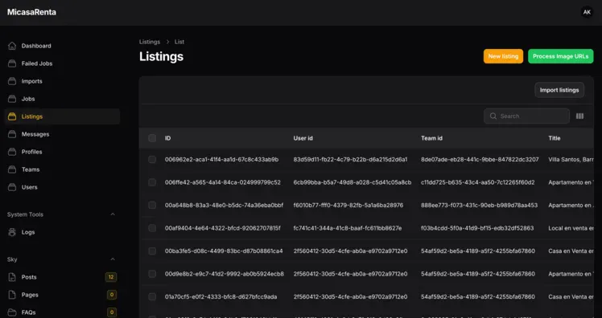The height and width of the screenshot is (318, 602).
Task: Click team id c11dd725-b635-43c4-aa50-7c12265f60d2
Action: [477, 182]
